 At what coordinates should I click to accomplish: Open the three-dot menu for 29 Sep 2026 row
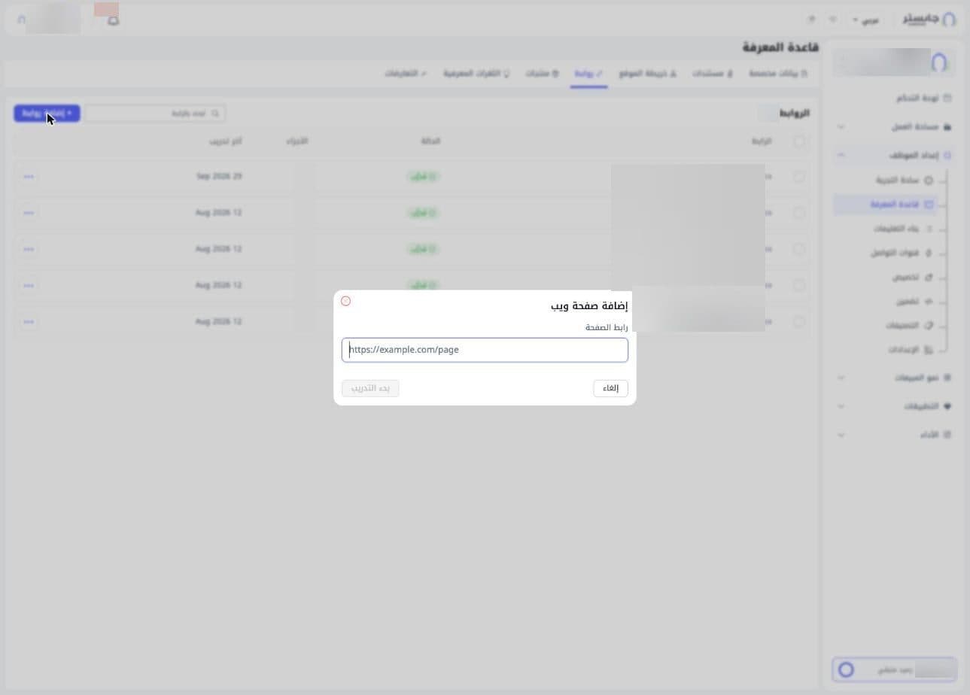(x=29, y=177)
